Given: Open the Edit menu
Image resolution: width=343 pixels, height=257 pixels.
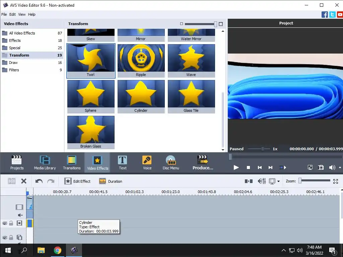Looking at the screenshot, I should click(x=12, y=14).
